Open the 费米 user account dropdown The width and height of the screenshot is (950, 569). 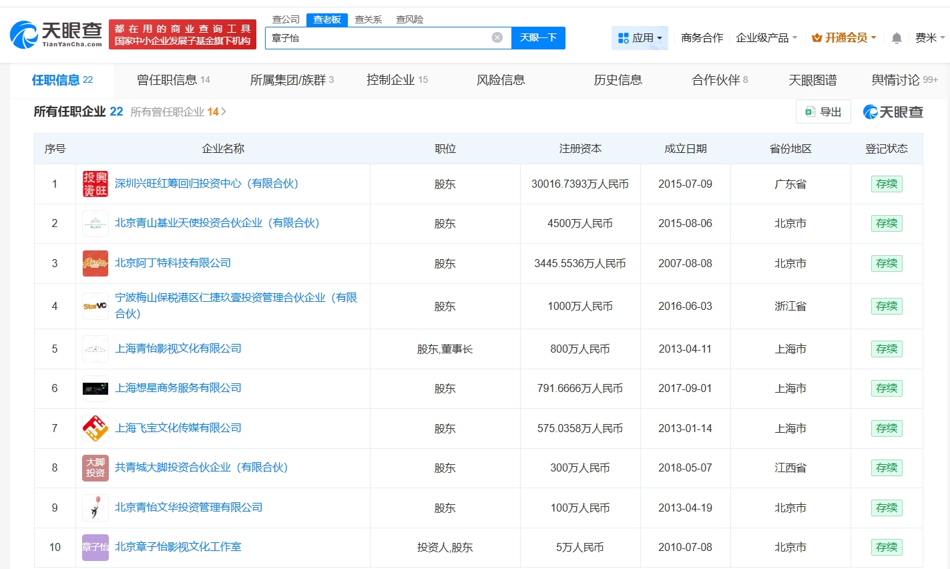point(929,38)
